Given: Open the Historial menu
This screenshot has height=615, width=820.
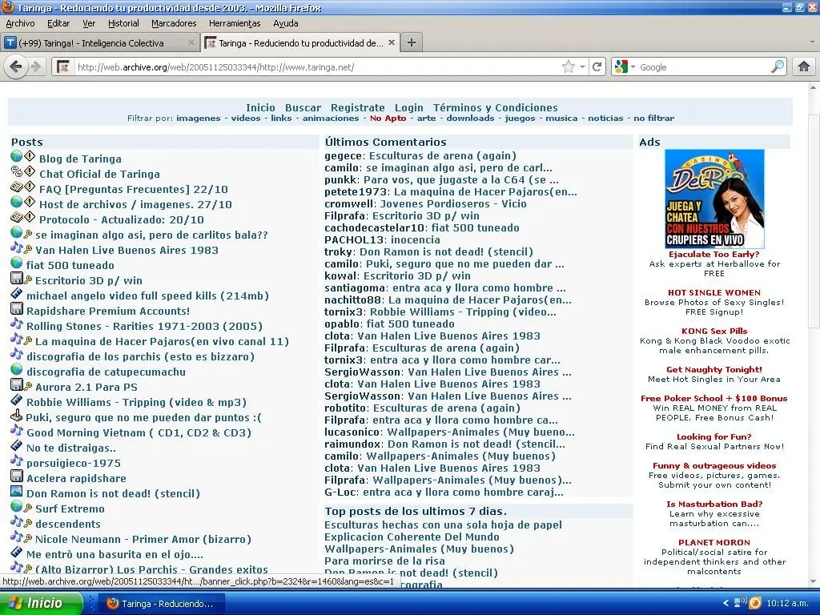Looking at the screenshot, I should [123, 23].
